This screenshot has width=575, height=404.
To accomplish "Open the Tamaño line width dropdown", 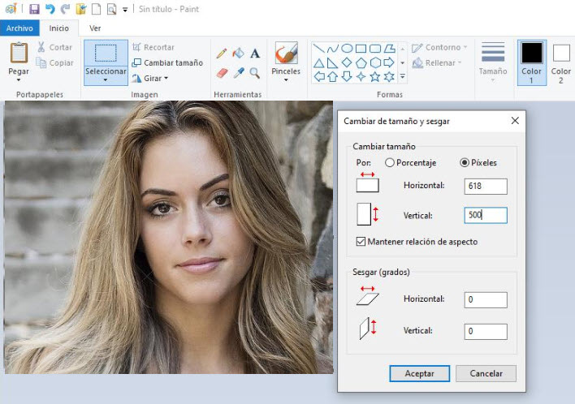I will pyautogui.click(x=493, y=62).
